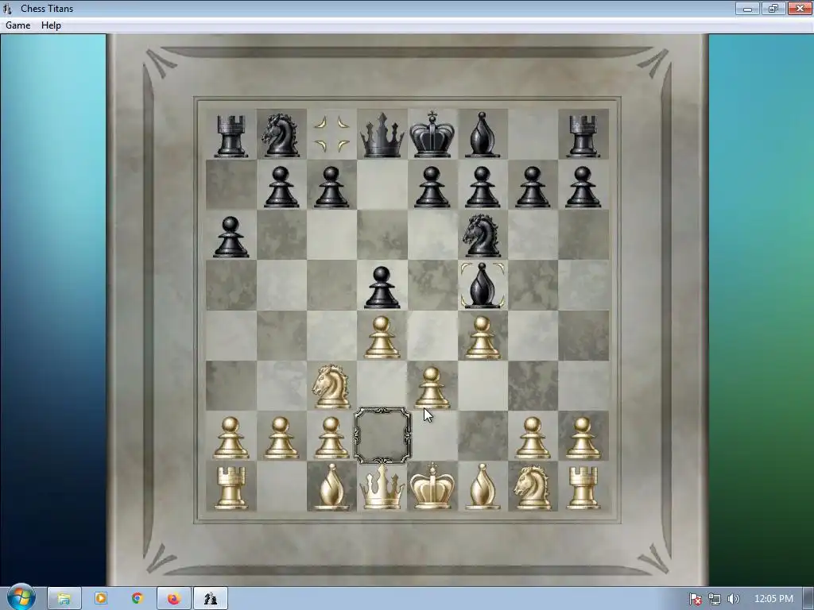Select the white knight on c3
Viewport: 814px width, 610px height.
click(331, 387)
